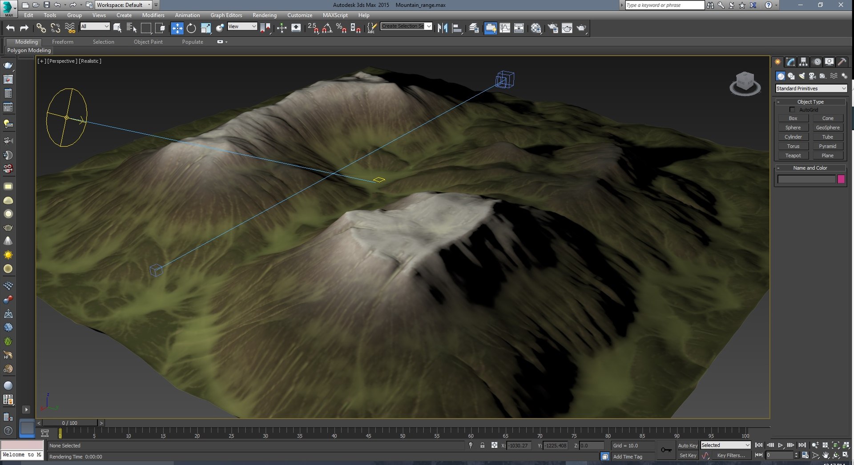
Task: Click the Play Animation button
Action: click(781, 445)
